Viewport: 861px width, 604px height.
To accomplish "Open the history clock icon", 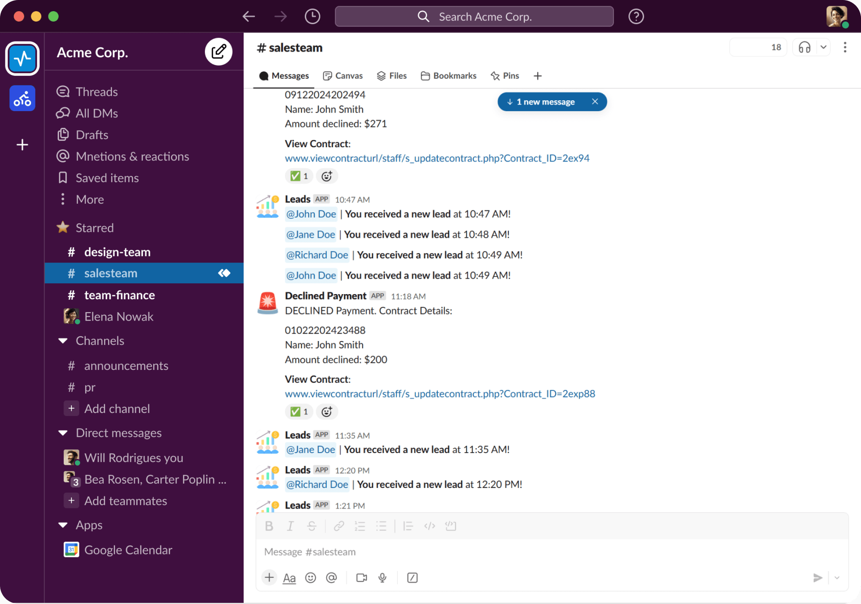I will click(x=312, y=17).
